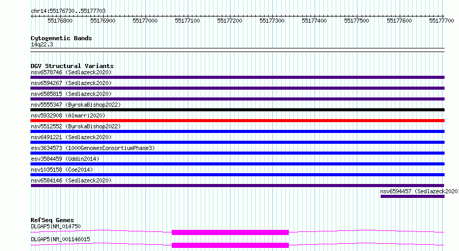Click the RefSeq Genes track title

tap(52, 220)
